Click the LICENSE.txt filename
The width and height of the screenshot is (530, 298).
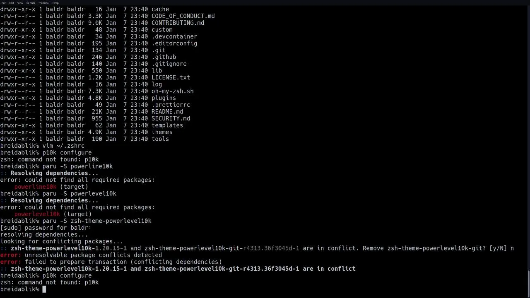[171, 77]
